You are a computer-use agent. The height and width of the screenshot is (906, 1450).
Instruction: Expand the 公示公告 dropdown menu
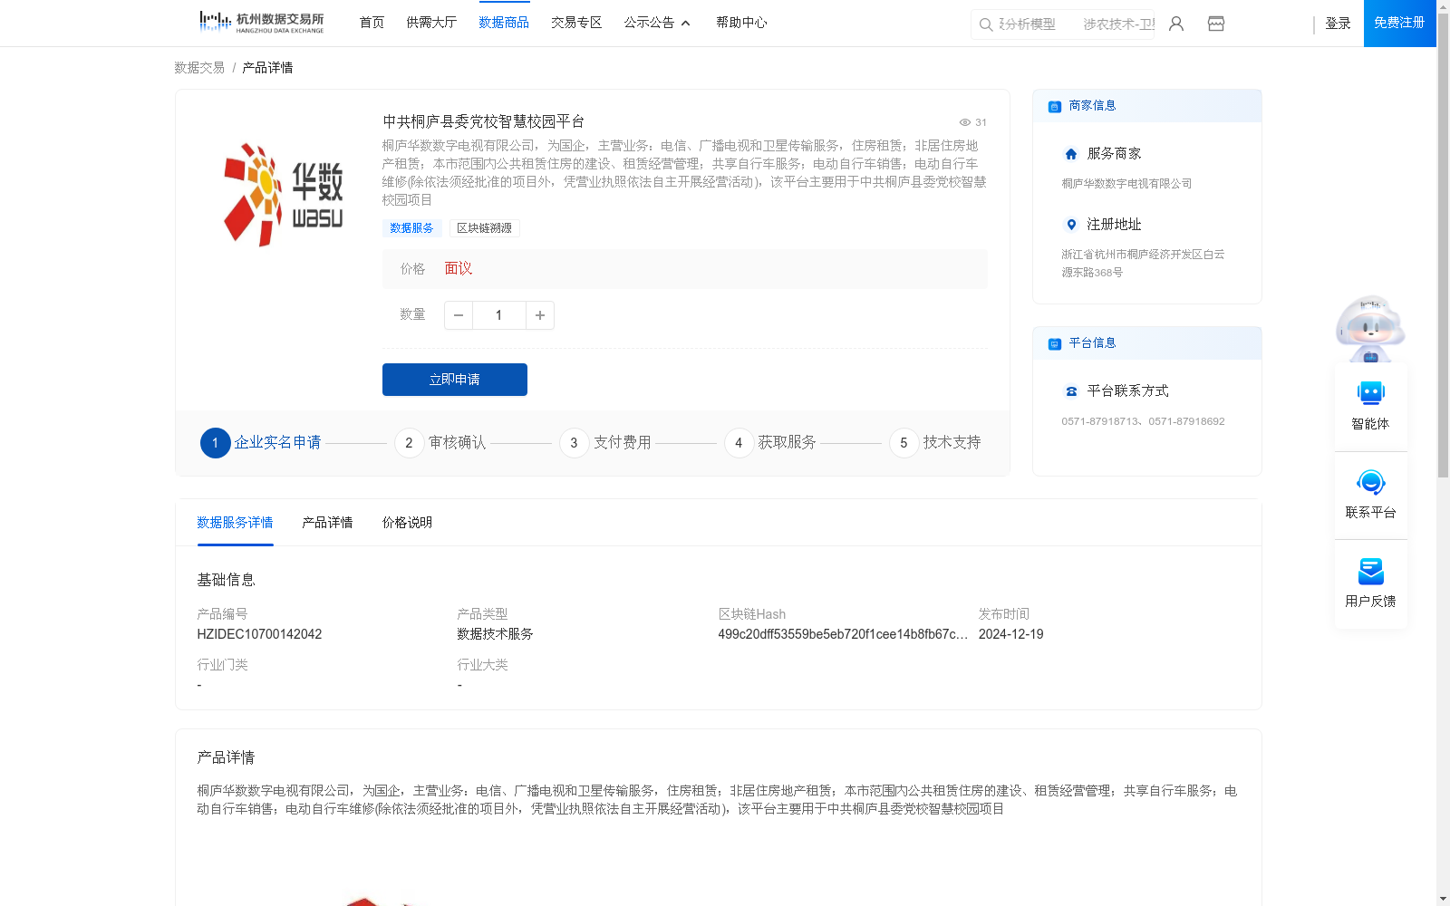coord(657,23)
